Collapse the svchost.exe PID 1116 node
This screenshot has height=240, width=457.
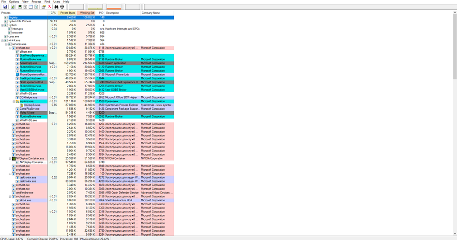click(x=10, y=48)
